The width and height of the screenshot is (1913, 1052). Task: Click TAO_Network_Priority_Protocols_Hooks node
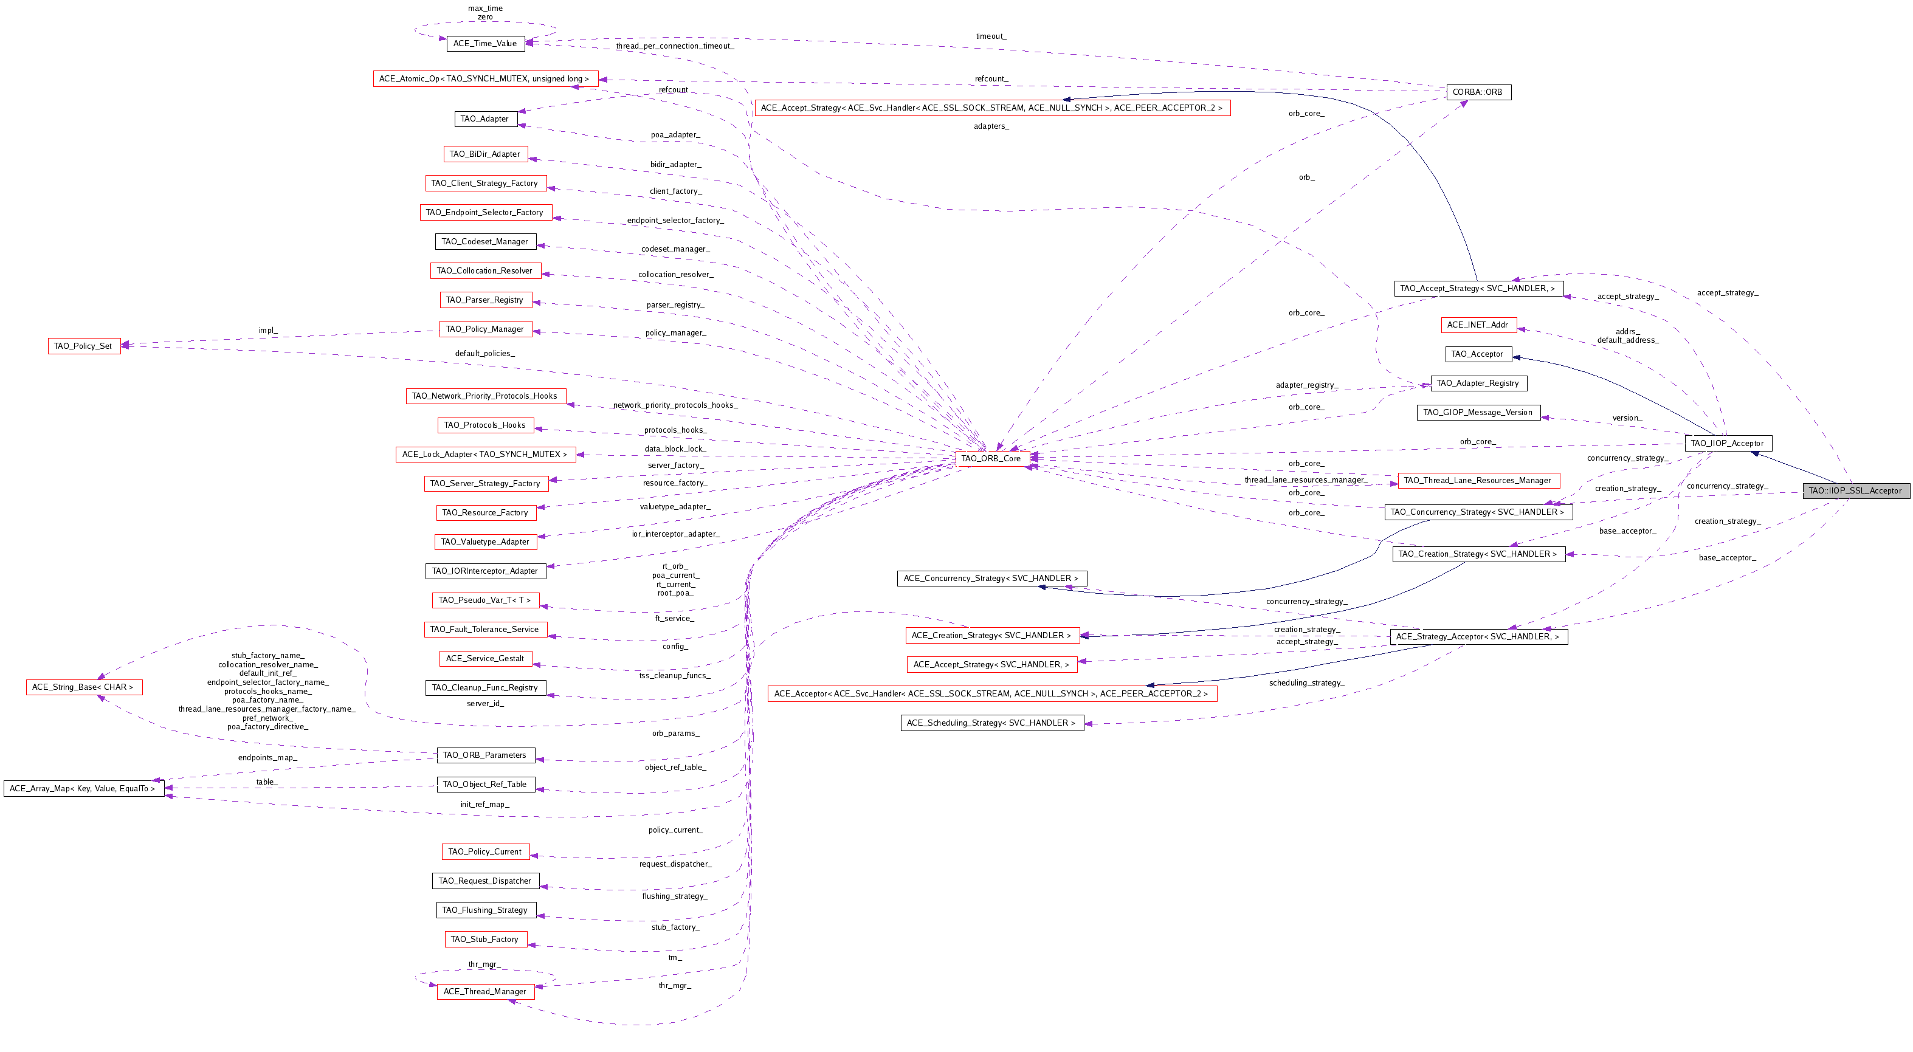tap(484, 396)
